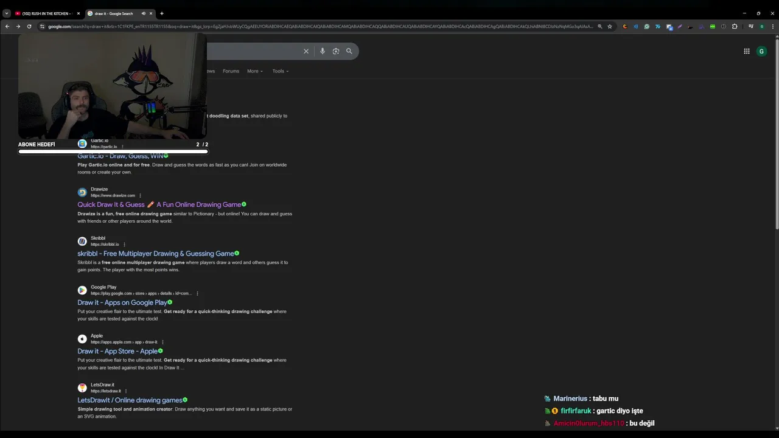
Task: Open a new browser tab
Action: click(161, 13)
